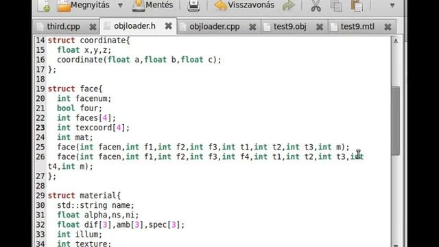
Task: Click the print icon
Action: [x=193, y=5]
